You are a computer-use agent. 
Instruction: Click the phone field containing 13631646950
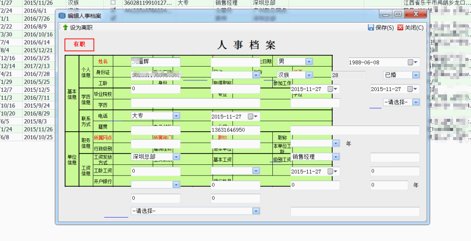click(x=235, y=130)
